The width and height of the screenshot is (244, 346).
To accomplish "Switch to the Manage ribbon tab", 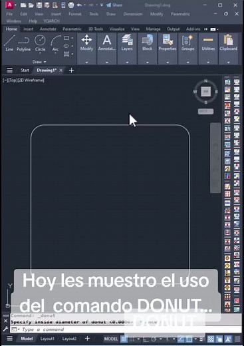I will point(153,29).
